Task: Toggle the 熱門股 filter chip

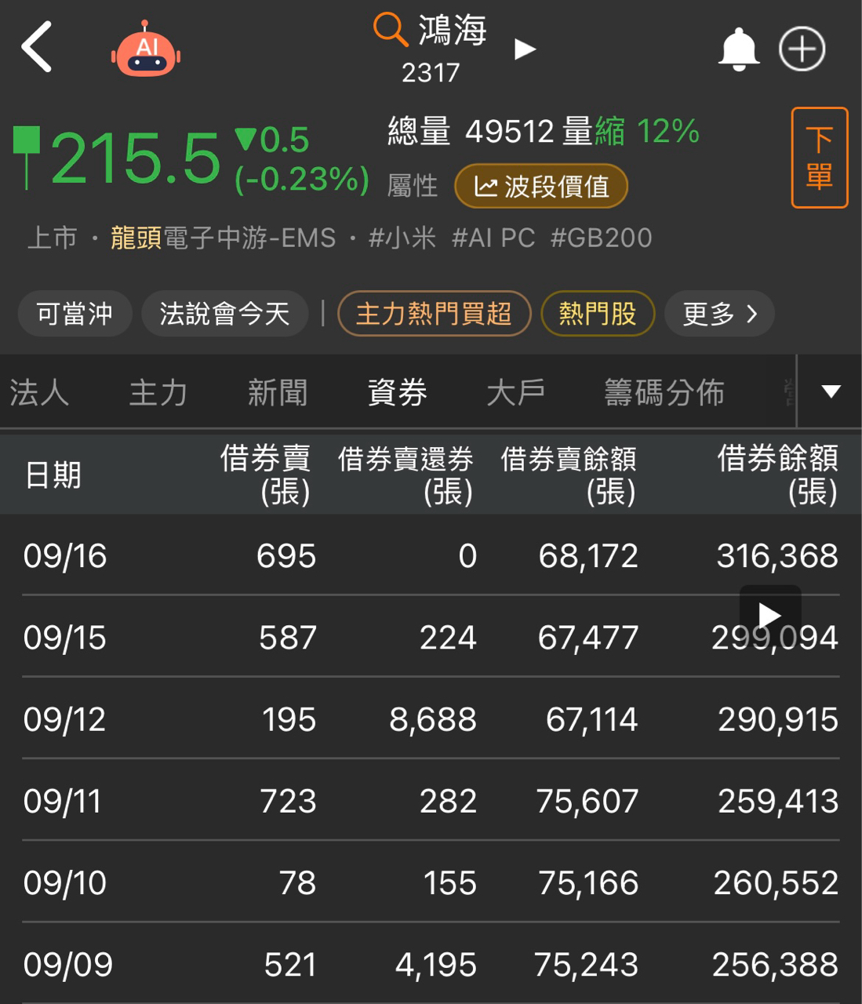Action: [598, 313]
